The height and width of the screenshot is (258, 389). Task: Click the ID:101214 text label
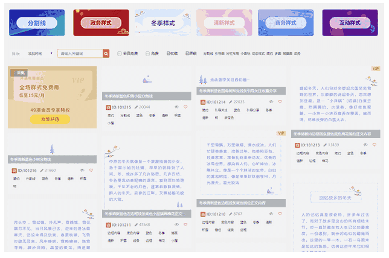(x=216, y=102)
